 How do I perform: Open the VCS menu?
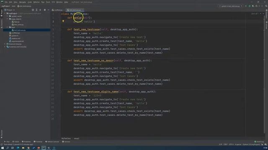pyautogui.click(x=53, y=2)
